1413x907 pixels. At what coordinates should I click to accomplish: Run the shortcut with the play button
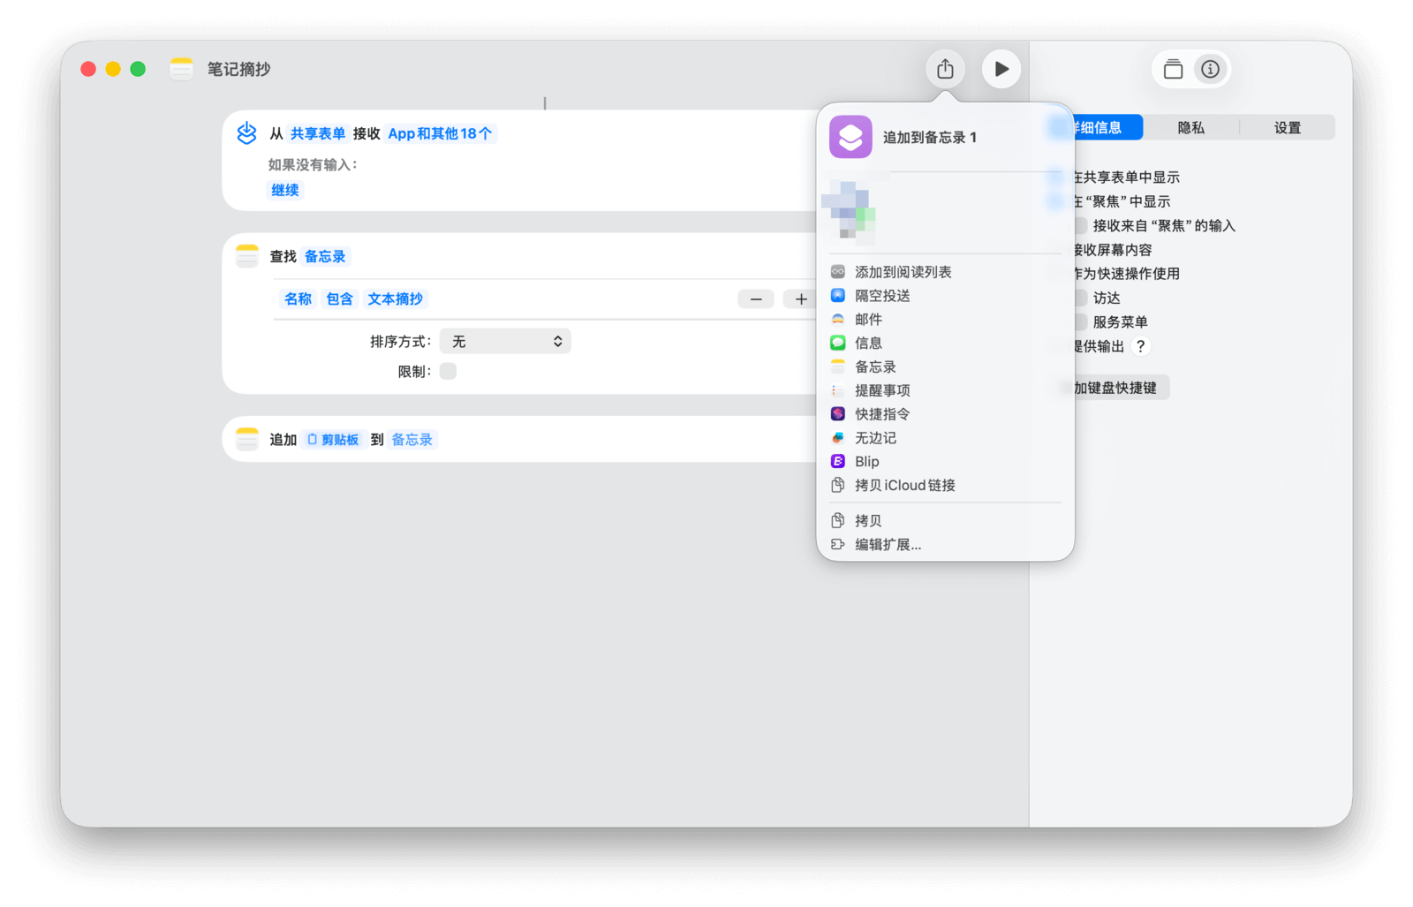click(x=1001, y=69)
